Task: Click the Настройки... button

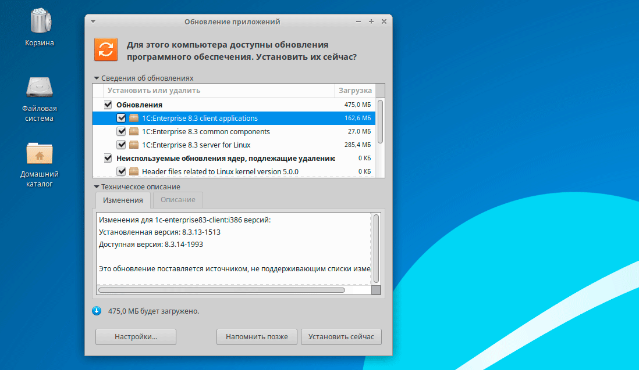Action: [136, 337]
